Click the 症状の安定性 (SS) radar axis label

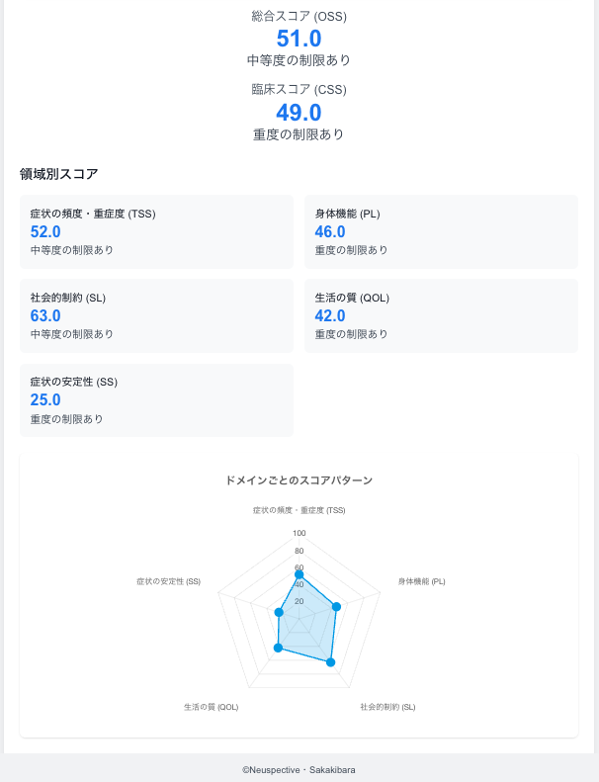pyautogui.click(x=168, y=581)
